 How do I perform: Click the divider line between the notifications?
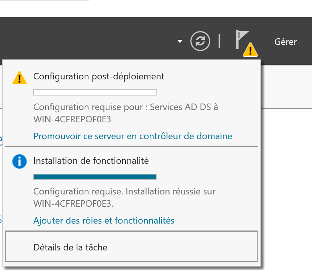131,147
